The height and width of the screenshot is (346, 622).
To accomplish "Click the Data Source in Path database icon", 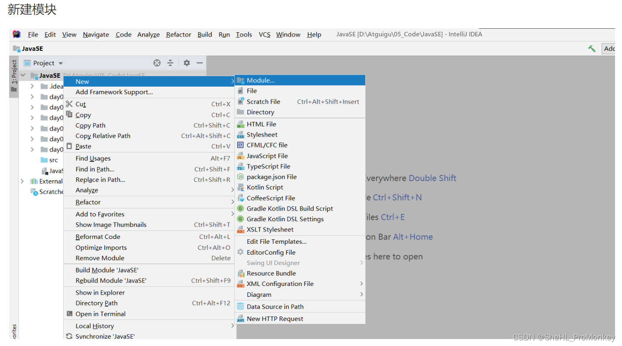I will tap(240, 306).
